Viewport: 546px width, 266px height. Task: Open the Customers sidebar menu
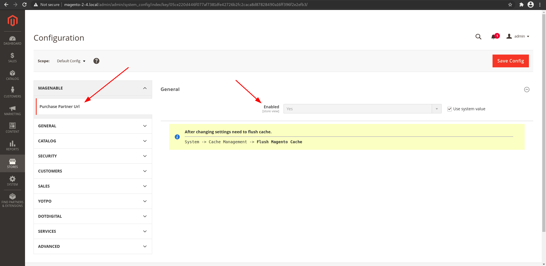coord(13,93)
